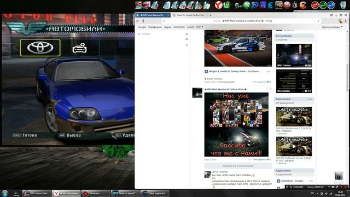Open the Internet Explorer icon in the dock
Image resolution: width=350 pixels, height=197 pixels.
(271, 5)
